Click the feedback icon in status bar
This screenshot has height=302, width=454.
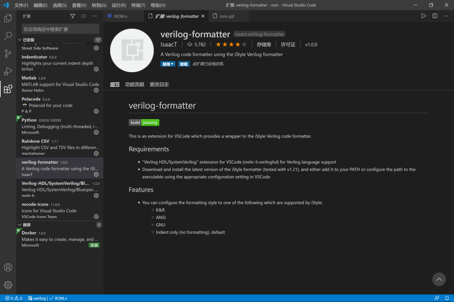(437, 298)
